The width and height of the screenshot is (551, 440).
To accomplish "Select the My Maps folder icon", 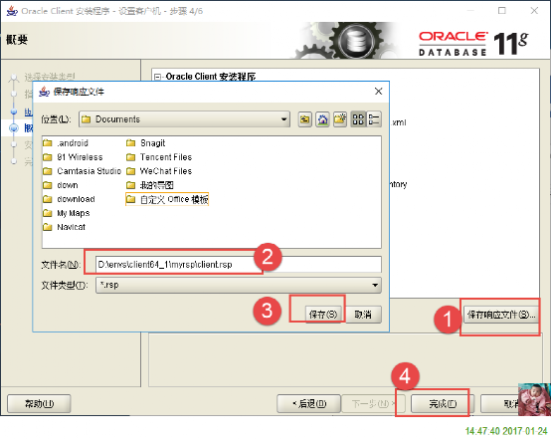I will tap(48, 213).
